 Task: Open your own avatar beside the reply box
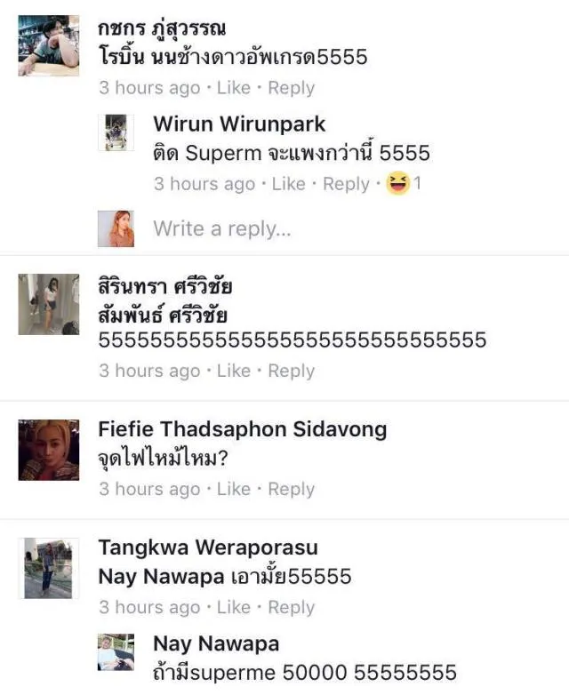point(116,228)
